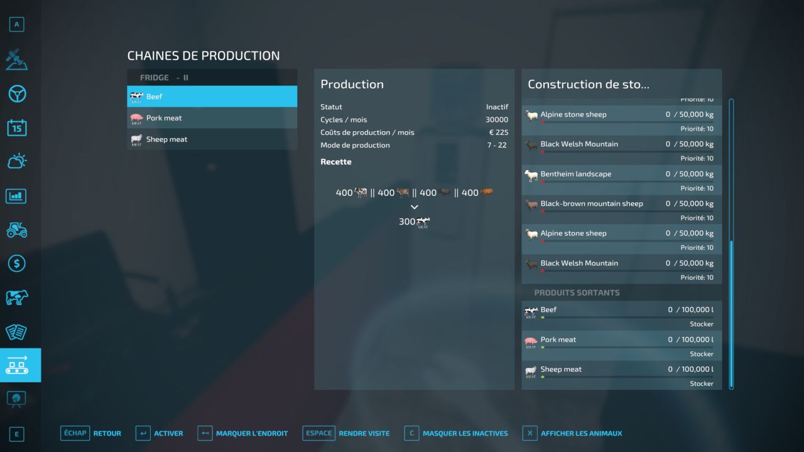Image resolution: width=804 pixels, height=452 pixels.
Task: Click the Bentheim landscape sheep icon
Action: [x=532, y=175]
